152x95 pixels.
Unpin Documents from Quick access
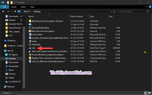click(21, 16)
